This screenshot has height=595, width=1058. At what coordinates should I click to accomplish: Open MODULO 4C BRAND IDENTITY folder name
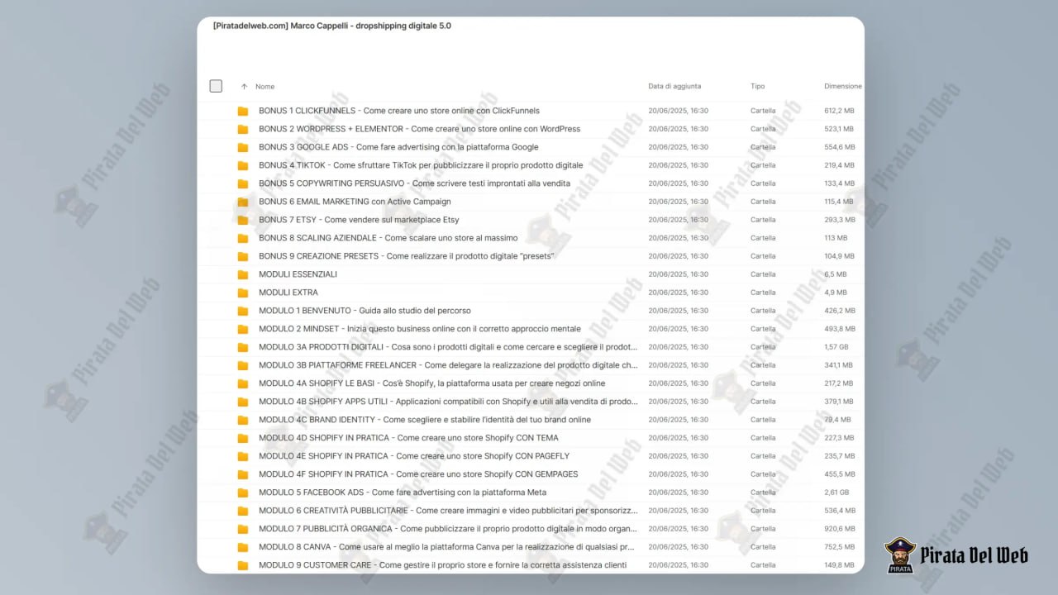point(425,420)
